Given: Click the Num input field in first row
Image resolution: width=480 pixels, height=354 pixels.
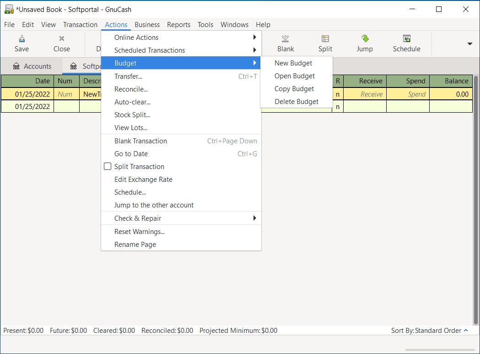Looking at the screenshot, I should click(66, 94).
